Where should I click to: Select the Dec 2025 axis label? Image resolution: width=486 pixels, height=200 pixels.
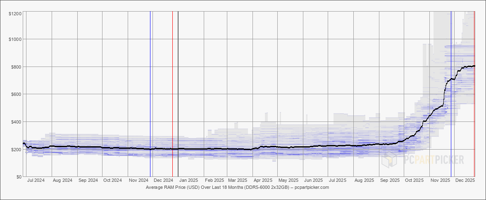[x=465, y=180]
